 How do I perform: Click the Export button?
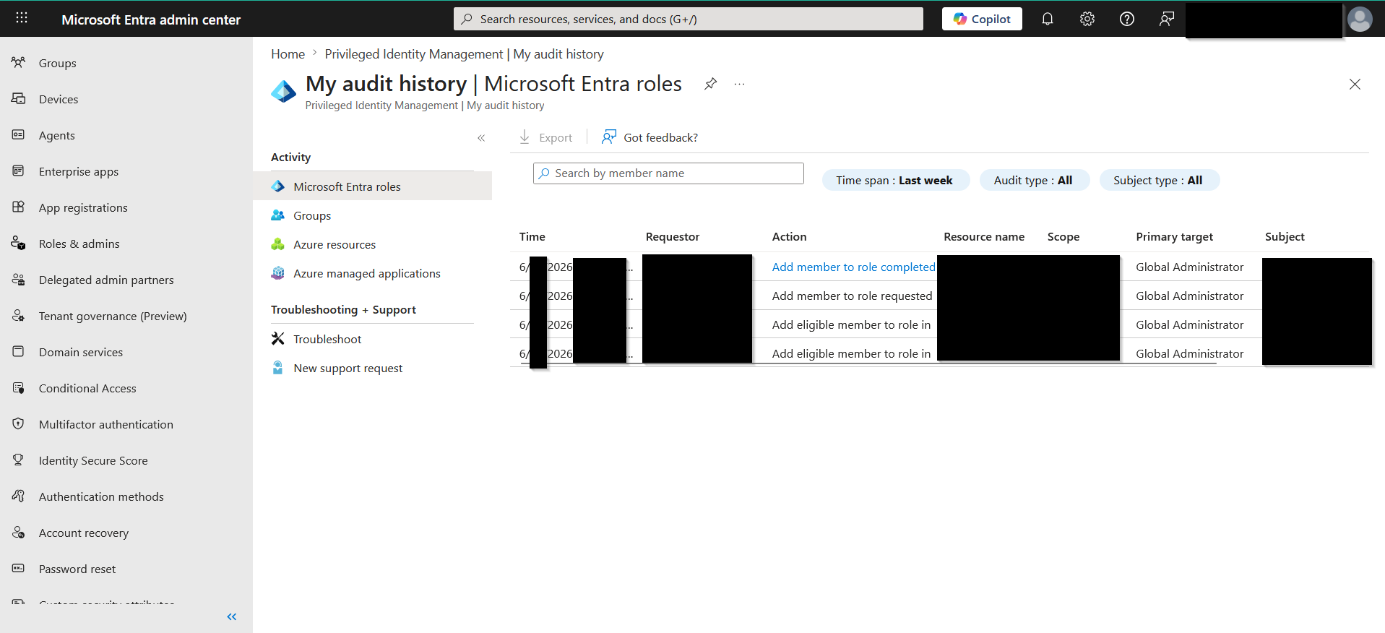click(x=546, y=137)
